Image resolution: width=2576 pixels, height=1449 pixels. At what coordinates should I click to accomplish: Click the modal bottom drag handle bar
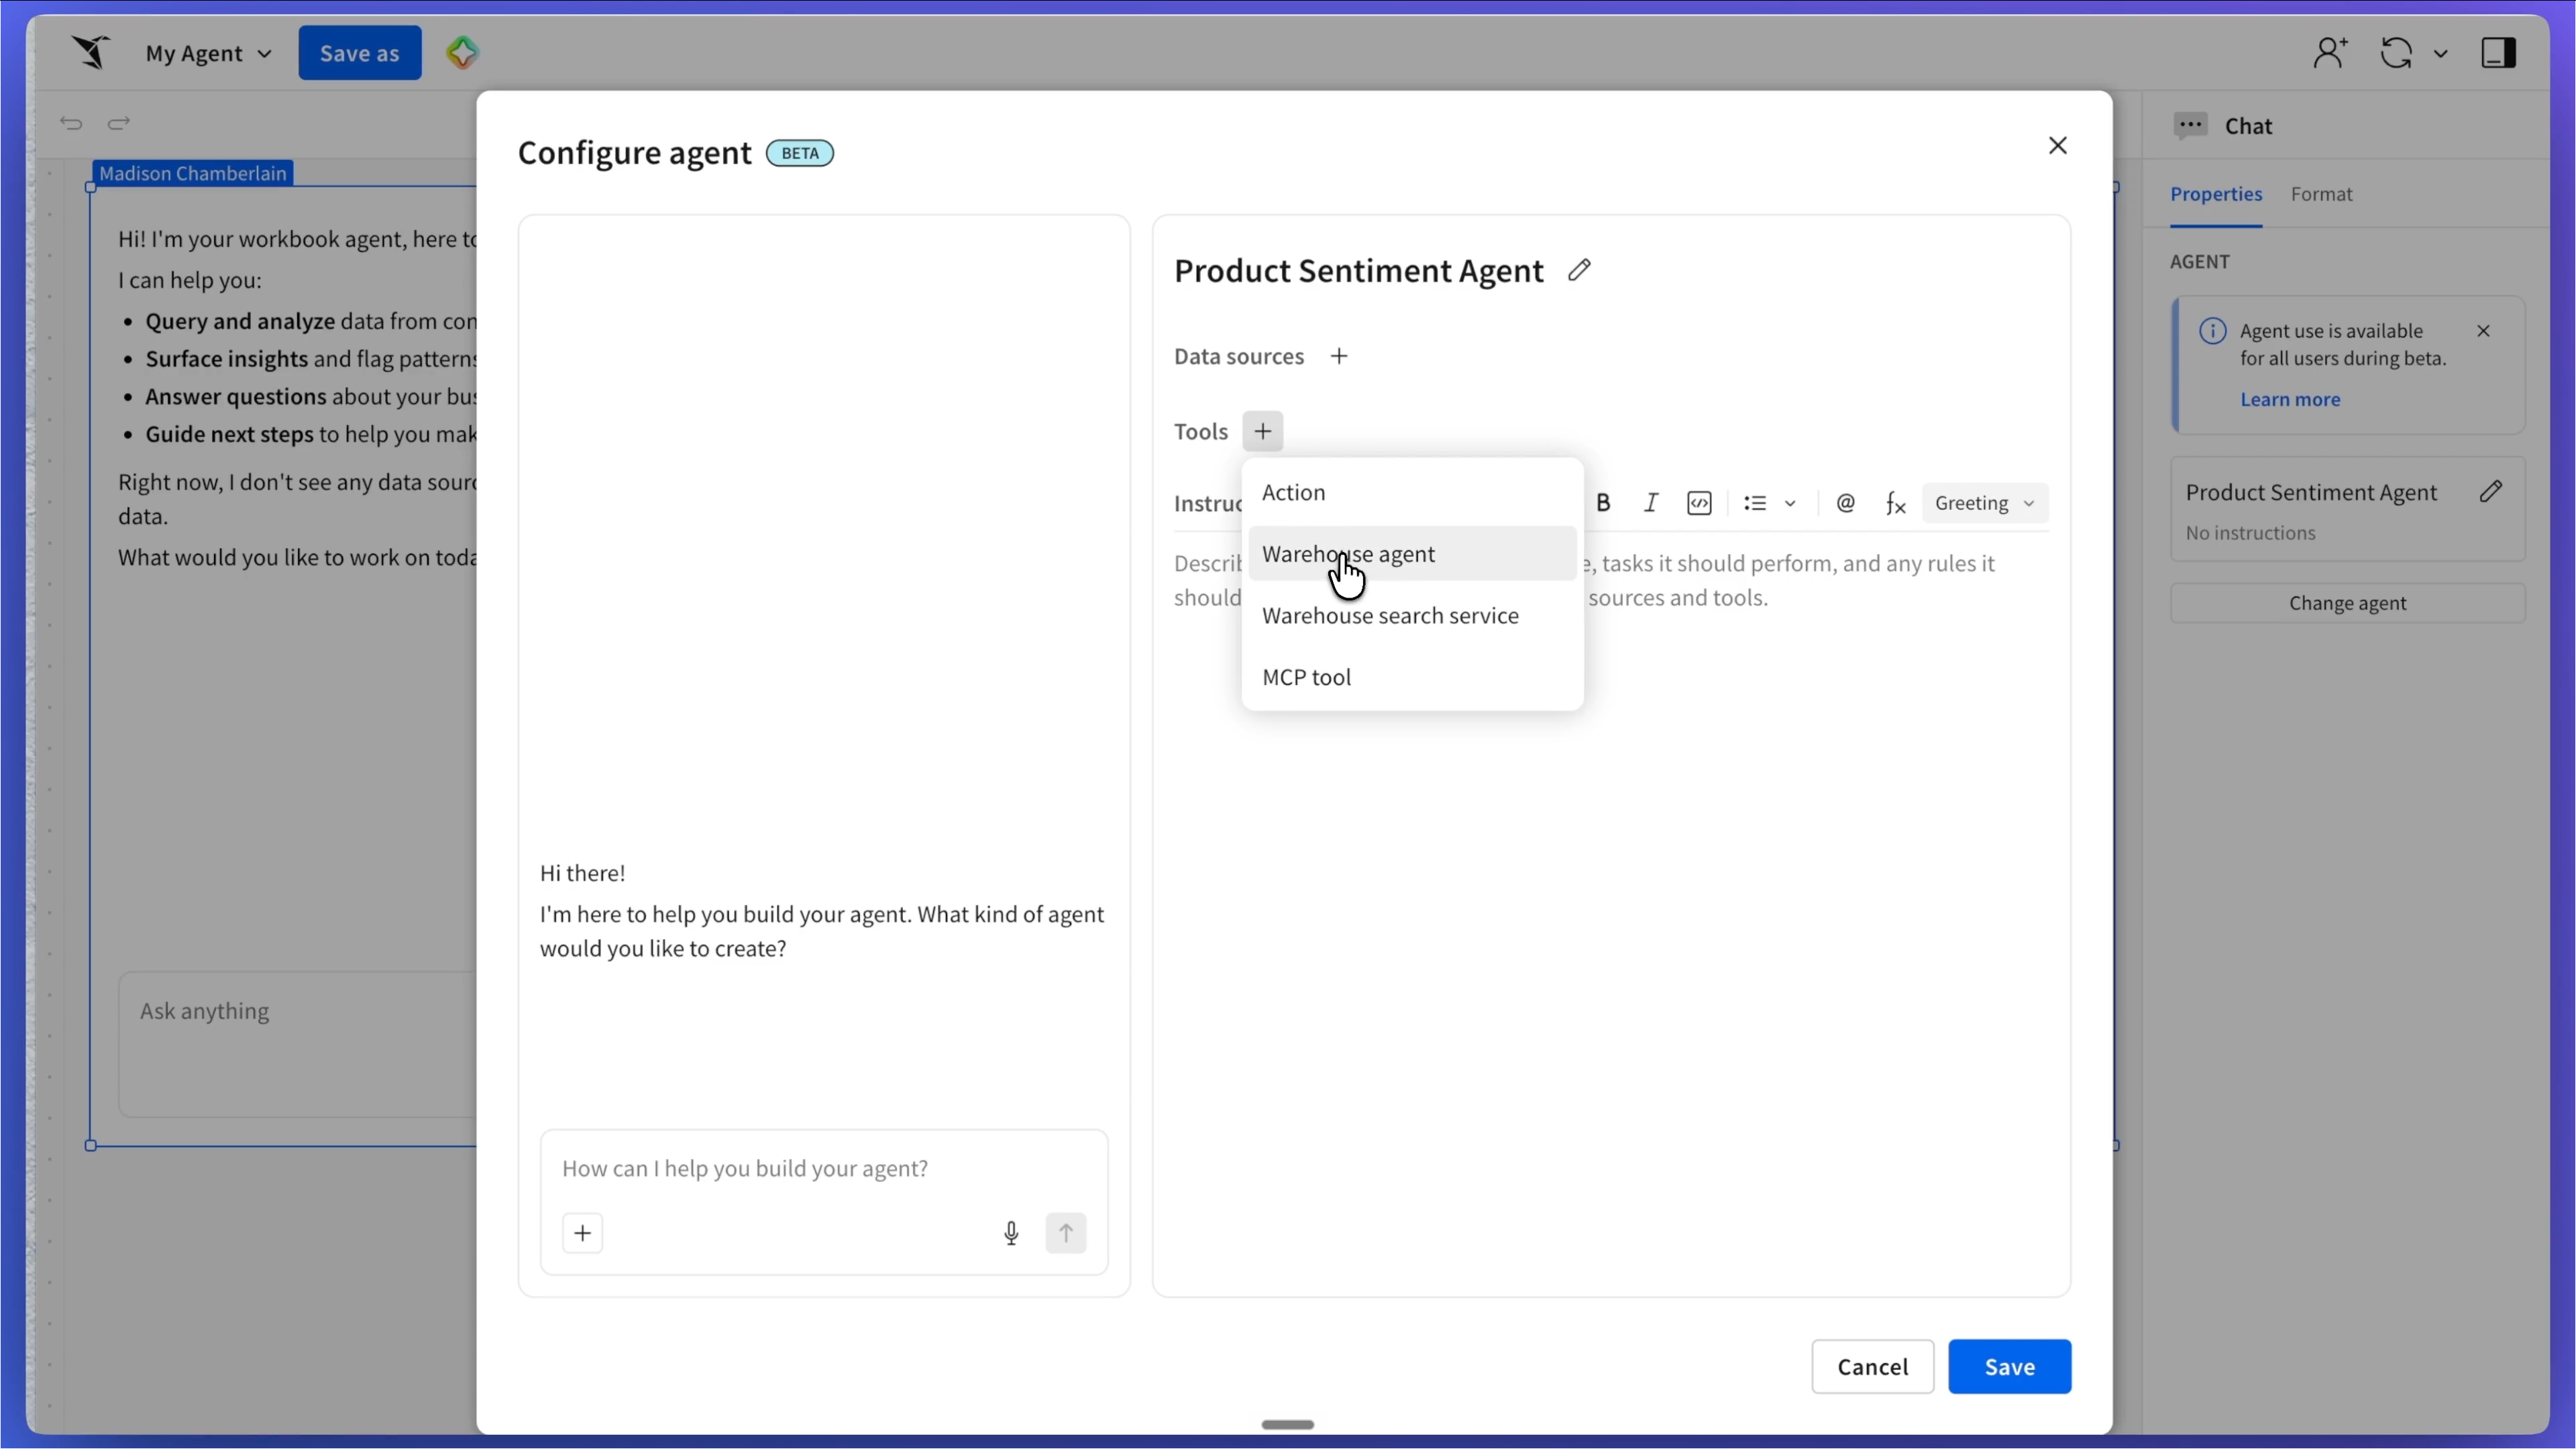1287,1424
